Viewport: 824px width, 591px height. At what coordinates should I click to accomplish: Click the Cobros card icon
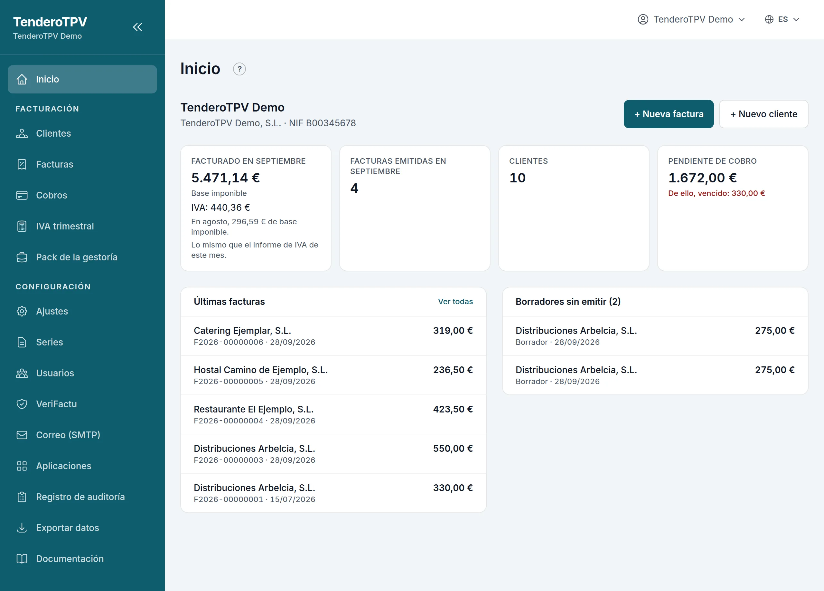[22, 195]
